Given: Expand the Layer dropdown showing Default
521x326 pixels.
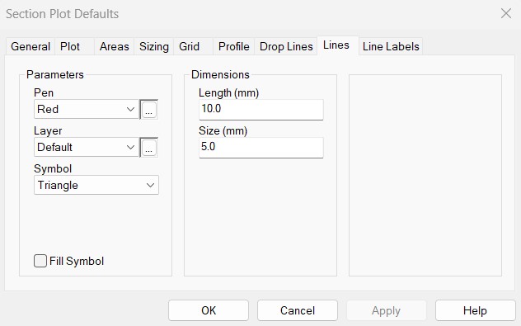Looking at the screenshot, I should 87,147.
